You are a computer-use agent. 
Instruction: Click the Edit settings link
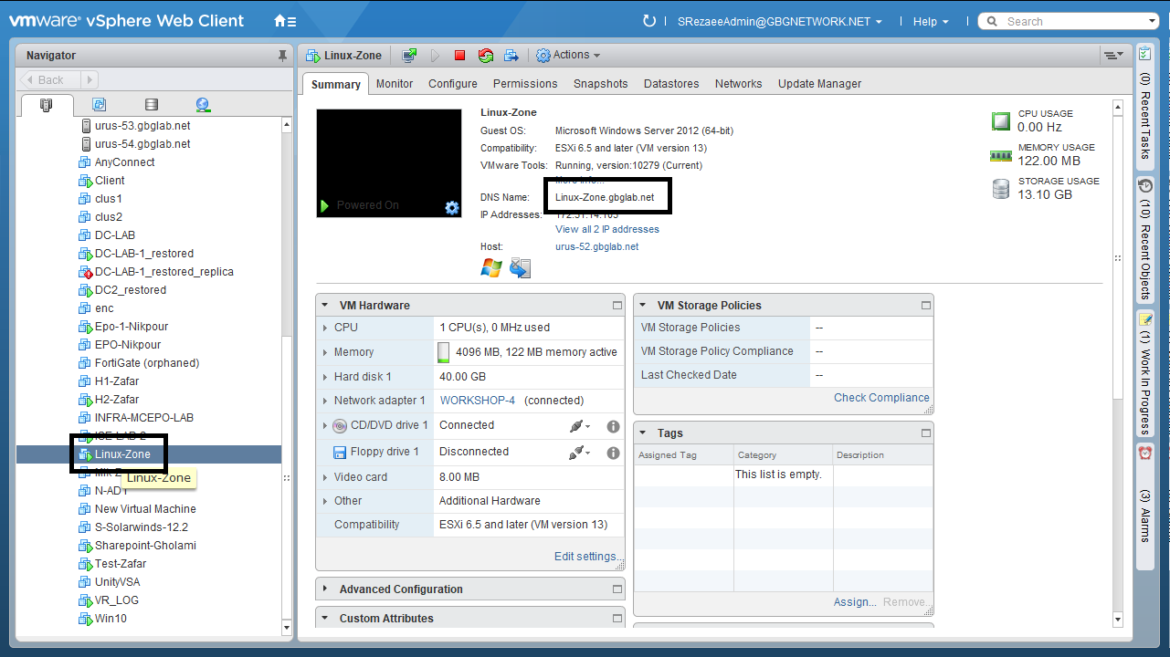587,557
